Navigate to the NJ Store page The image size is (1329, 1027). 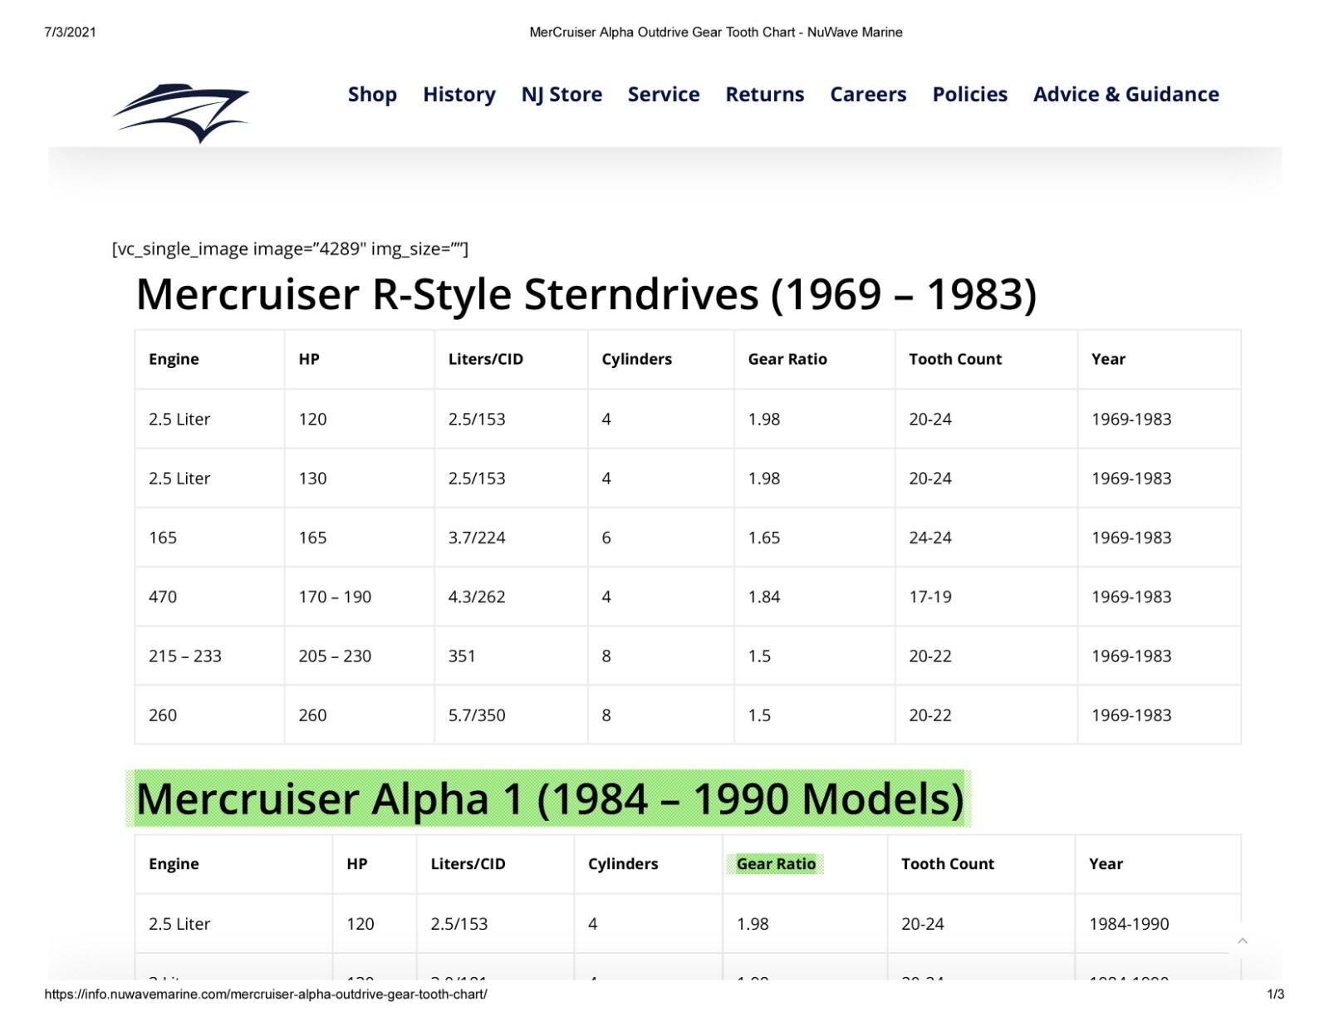click(562, 95)
